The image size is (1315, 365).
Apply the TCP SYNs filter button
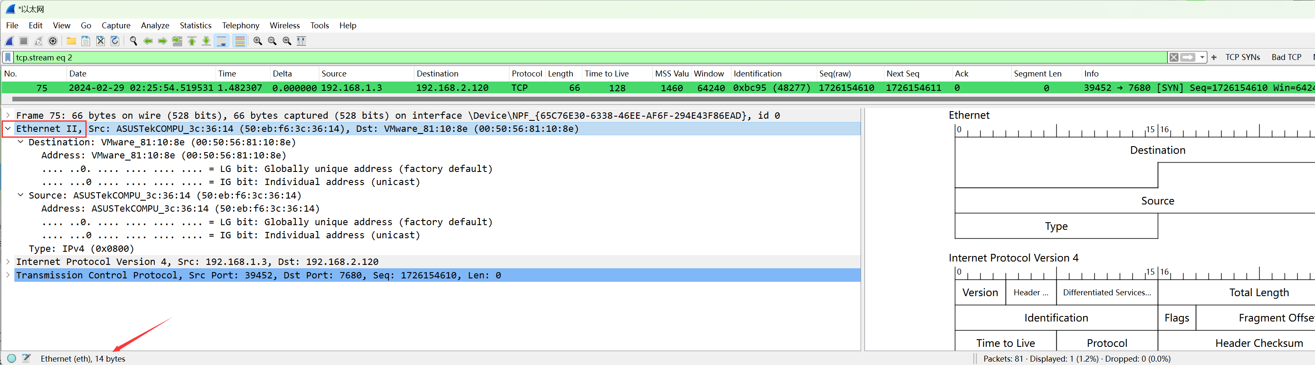click(1243, 57)
